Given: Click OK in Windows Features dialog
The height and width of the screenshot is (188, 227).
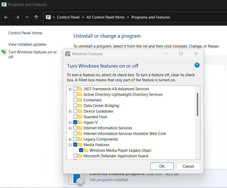Looking at the screenshot, I should [162, 166].
